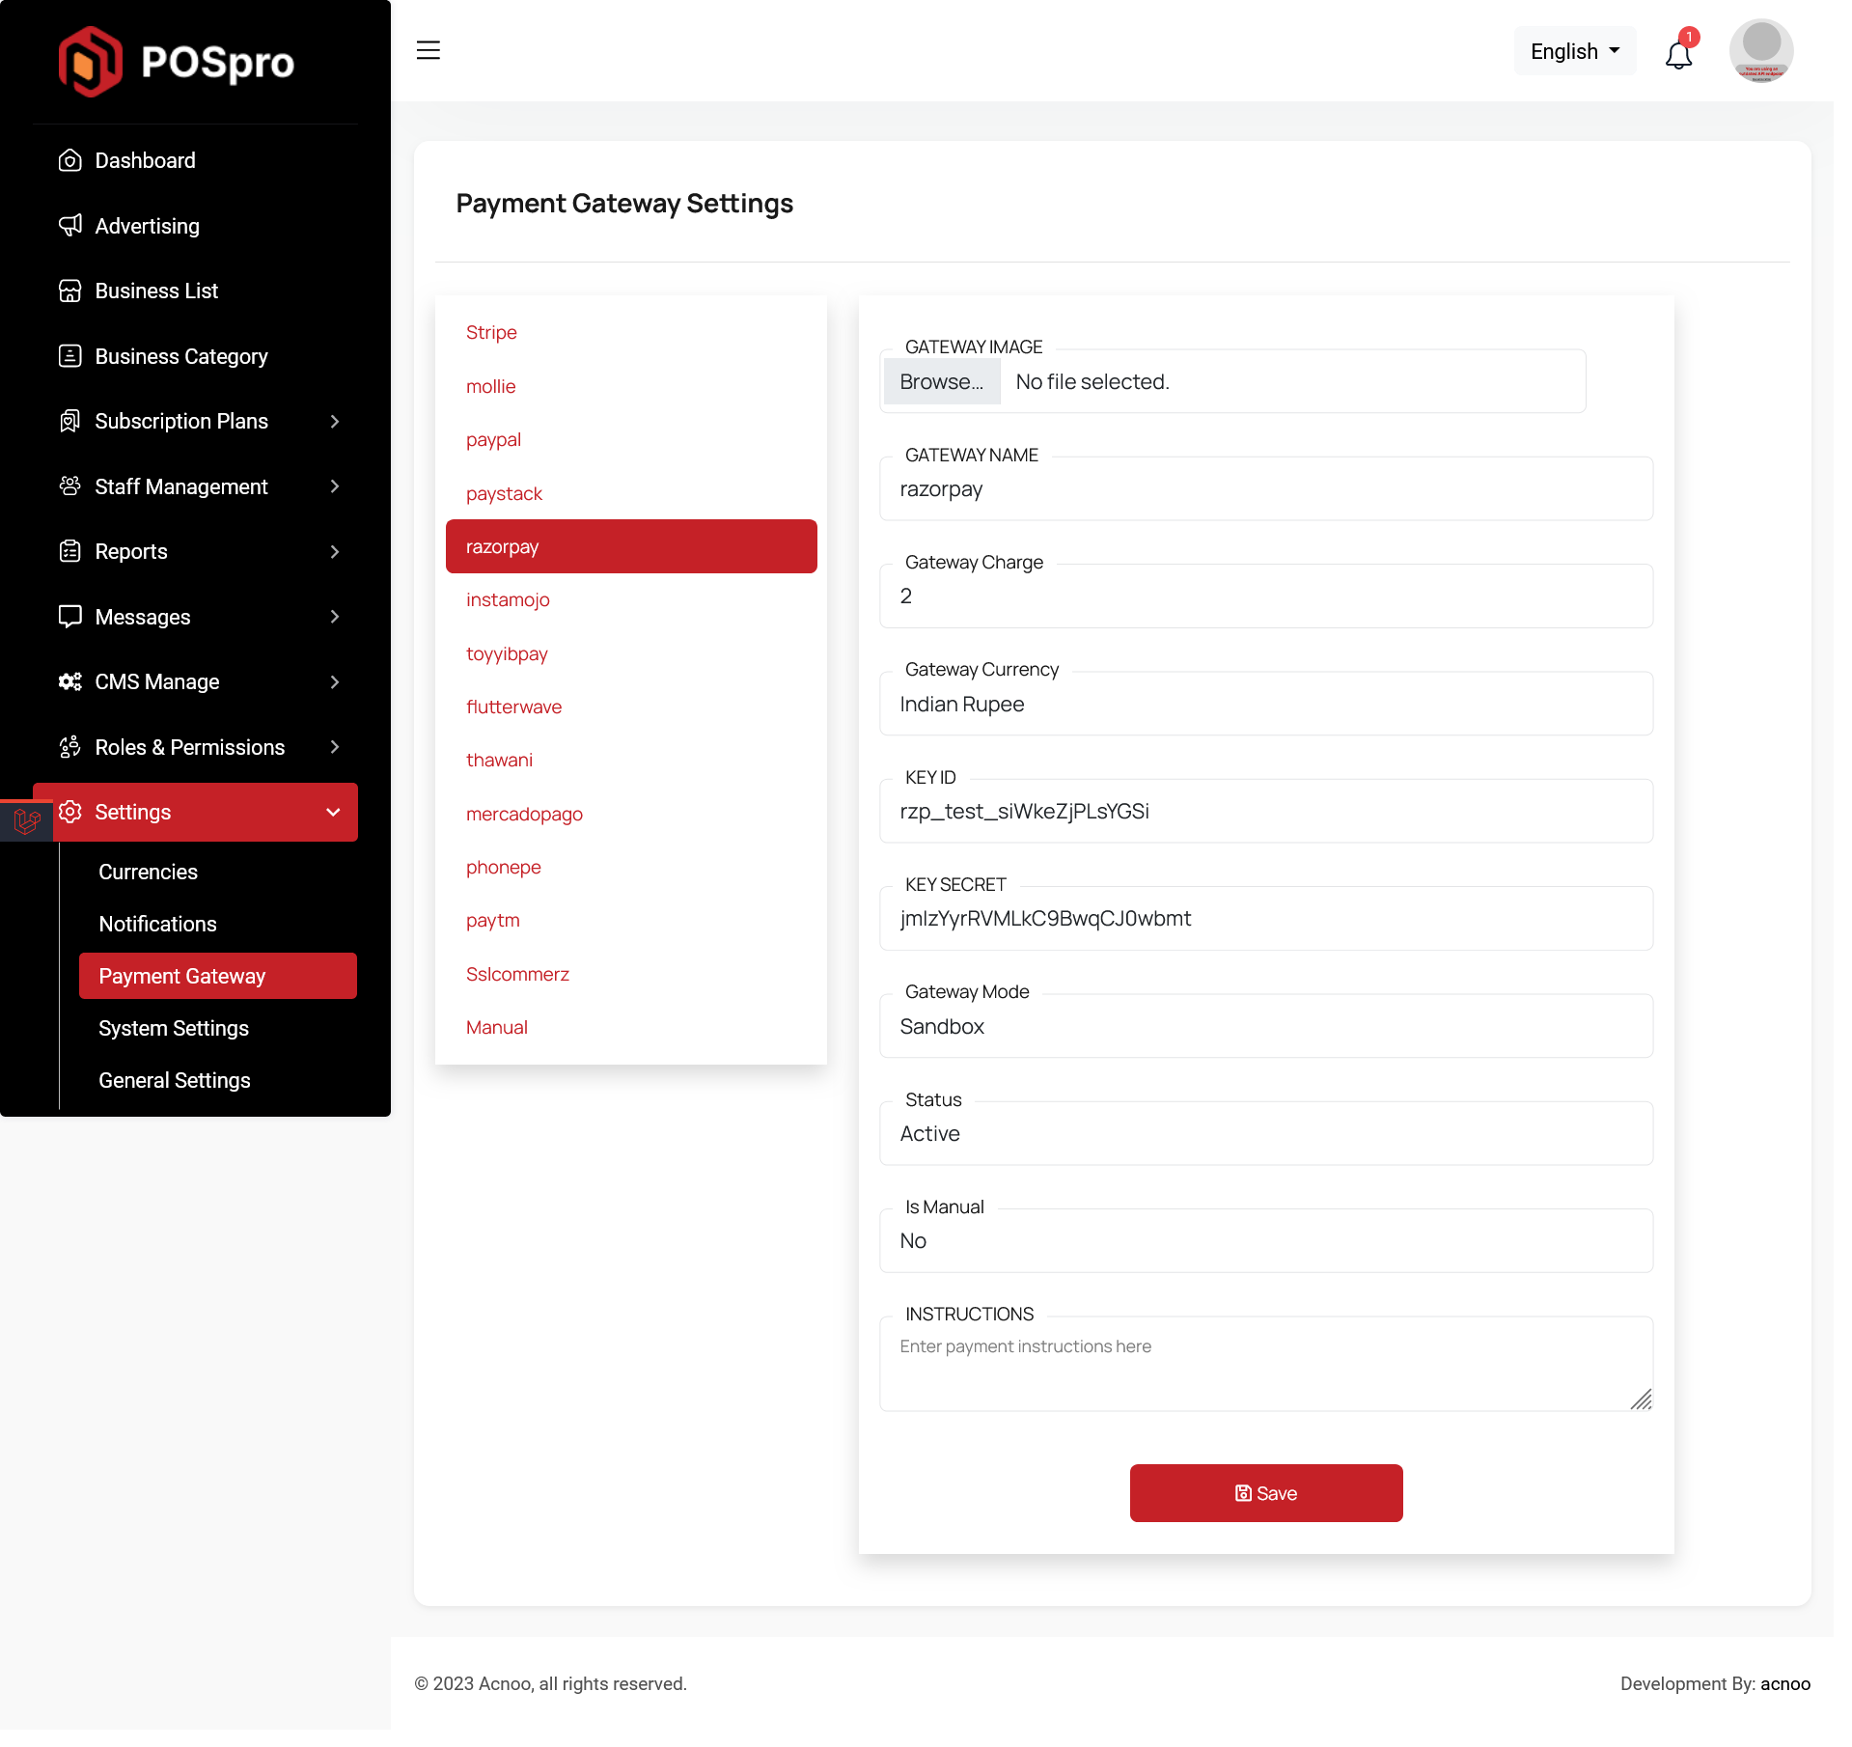Click the Laravel debug bar icon

tap(27, 820)
